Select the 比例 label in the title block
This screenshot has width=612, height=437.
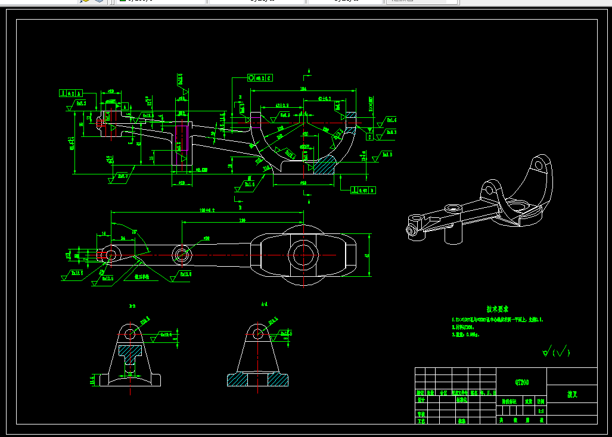(541, 401)
